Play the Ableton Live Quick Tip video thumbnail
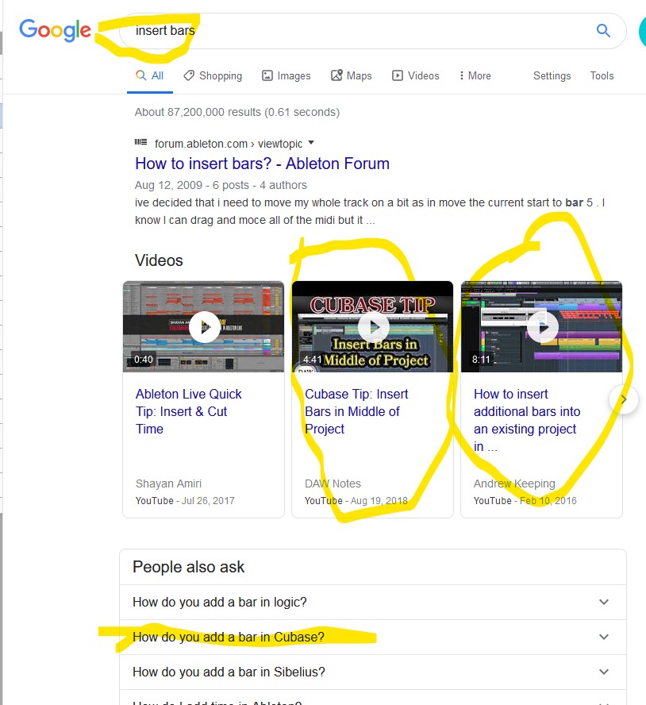Image resolution: width=646 pixels, height=705 pixels. [204, 327]
